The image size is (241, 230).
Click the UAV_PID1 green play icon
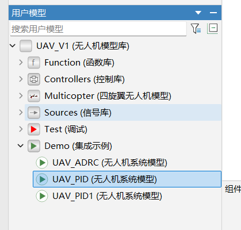pos(42,196)
